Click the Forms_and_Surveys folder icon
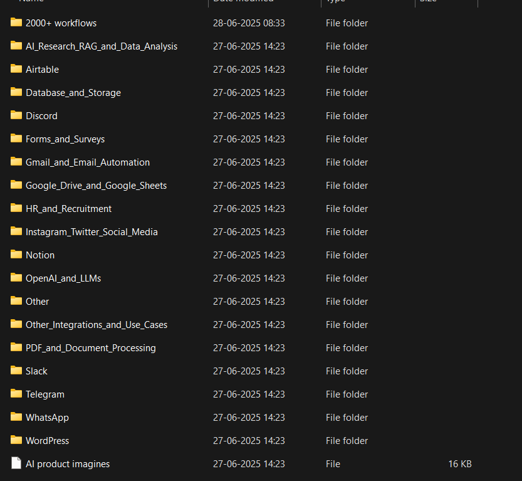The height and width of the screenshot is (481, 522). pyautogui.click(x=16, y=138)
